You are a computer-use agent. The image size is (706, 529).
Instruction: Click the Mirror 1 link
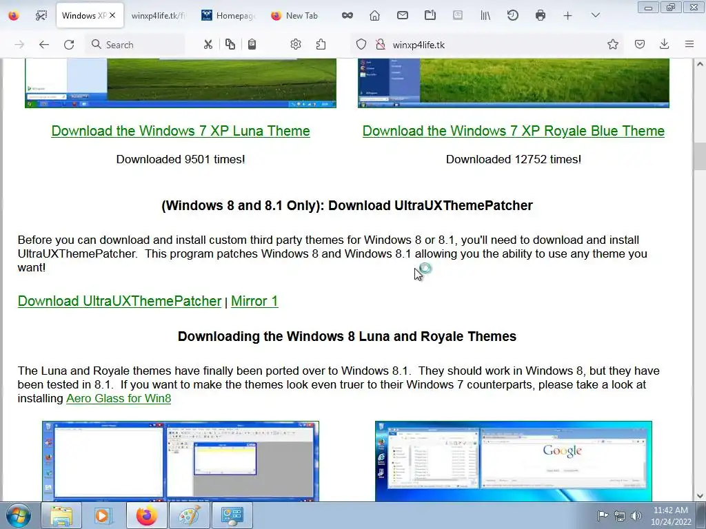tap(254, 301)
